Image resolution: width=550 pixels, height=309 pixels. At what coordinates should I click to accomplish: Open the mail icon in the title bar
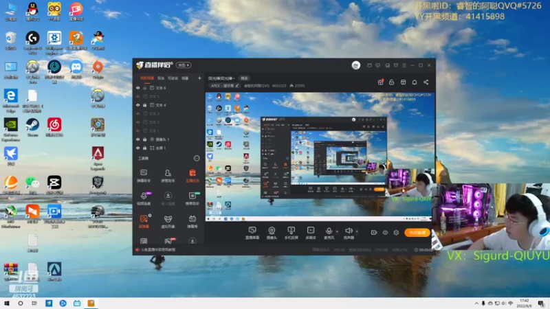(369, 65)
